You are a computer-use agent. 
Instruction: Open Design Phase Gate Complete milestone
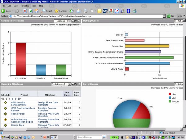48,104
